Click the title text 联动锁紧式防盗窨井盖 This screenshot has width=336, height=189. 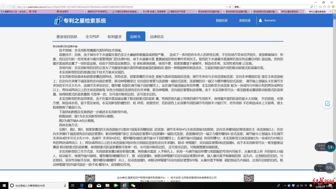tap(65, 46)
